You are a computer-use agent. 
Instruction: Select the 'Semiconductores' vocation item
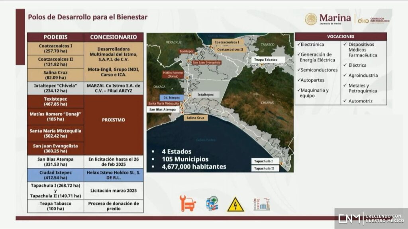coord(318,70)
